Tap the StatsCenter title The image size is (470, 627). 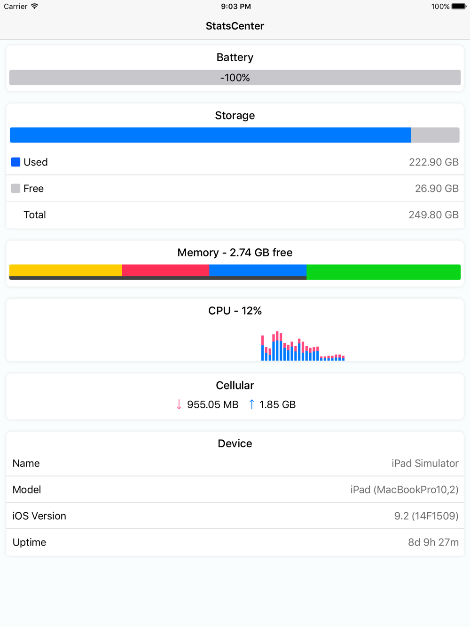click(x=235, y=26)
